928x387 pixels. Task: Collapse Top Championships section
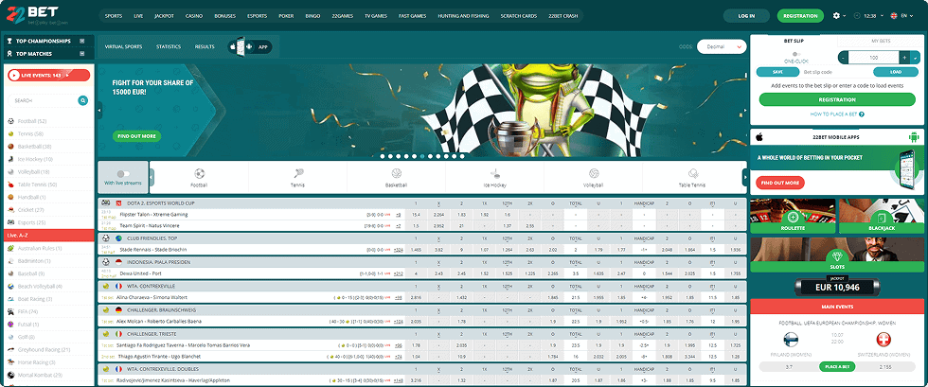click(81, 41)
